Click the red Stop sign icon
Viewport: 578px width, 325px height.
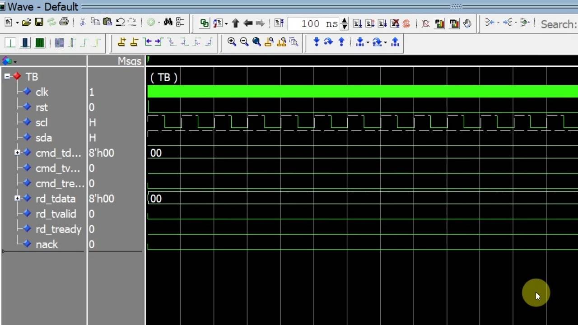pyautogui.click(x=406, y=23)
